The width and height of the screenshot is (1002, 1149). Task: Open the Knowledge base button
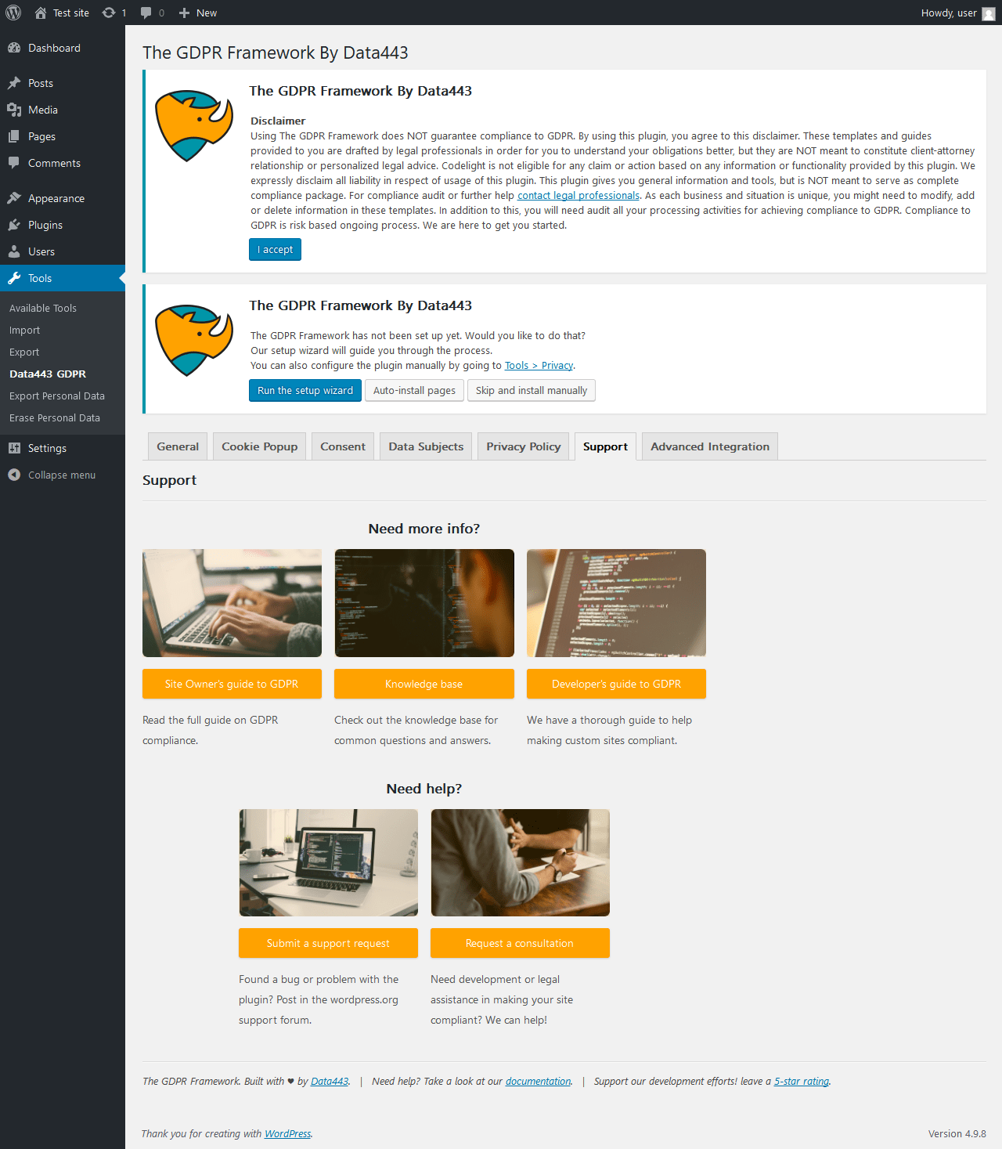click(x=424, y=684)
